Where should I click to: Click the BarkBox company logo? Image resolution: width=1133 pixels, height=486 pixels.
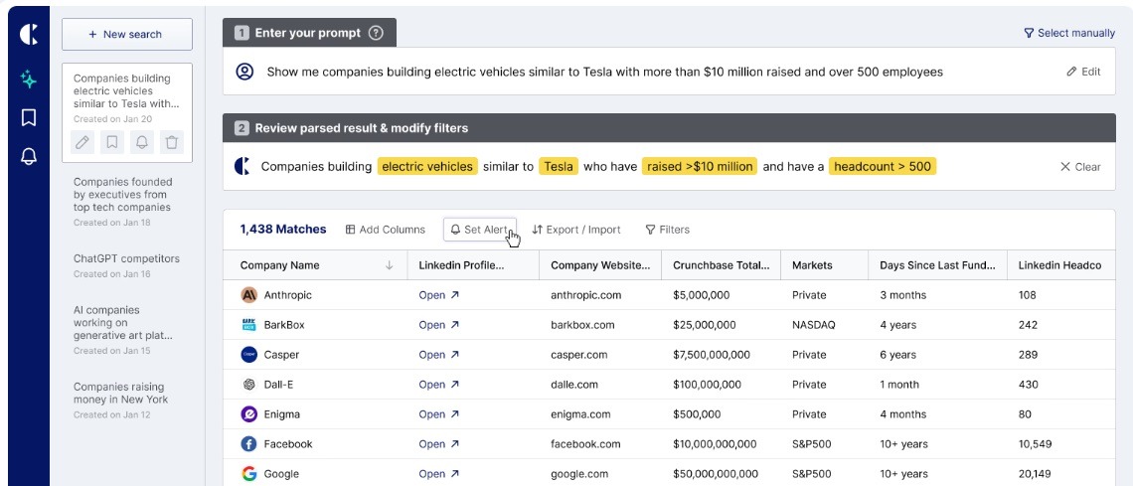tap(249, 325)
